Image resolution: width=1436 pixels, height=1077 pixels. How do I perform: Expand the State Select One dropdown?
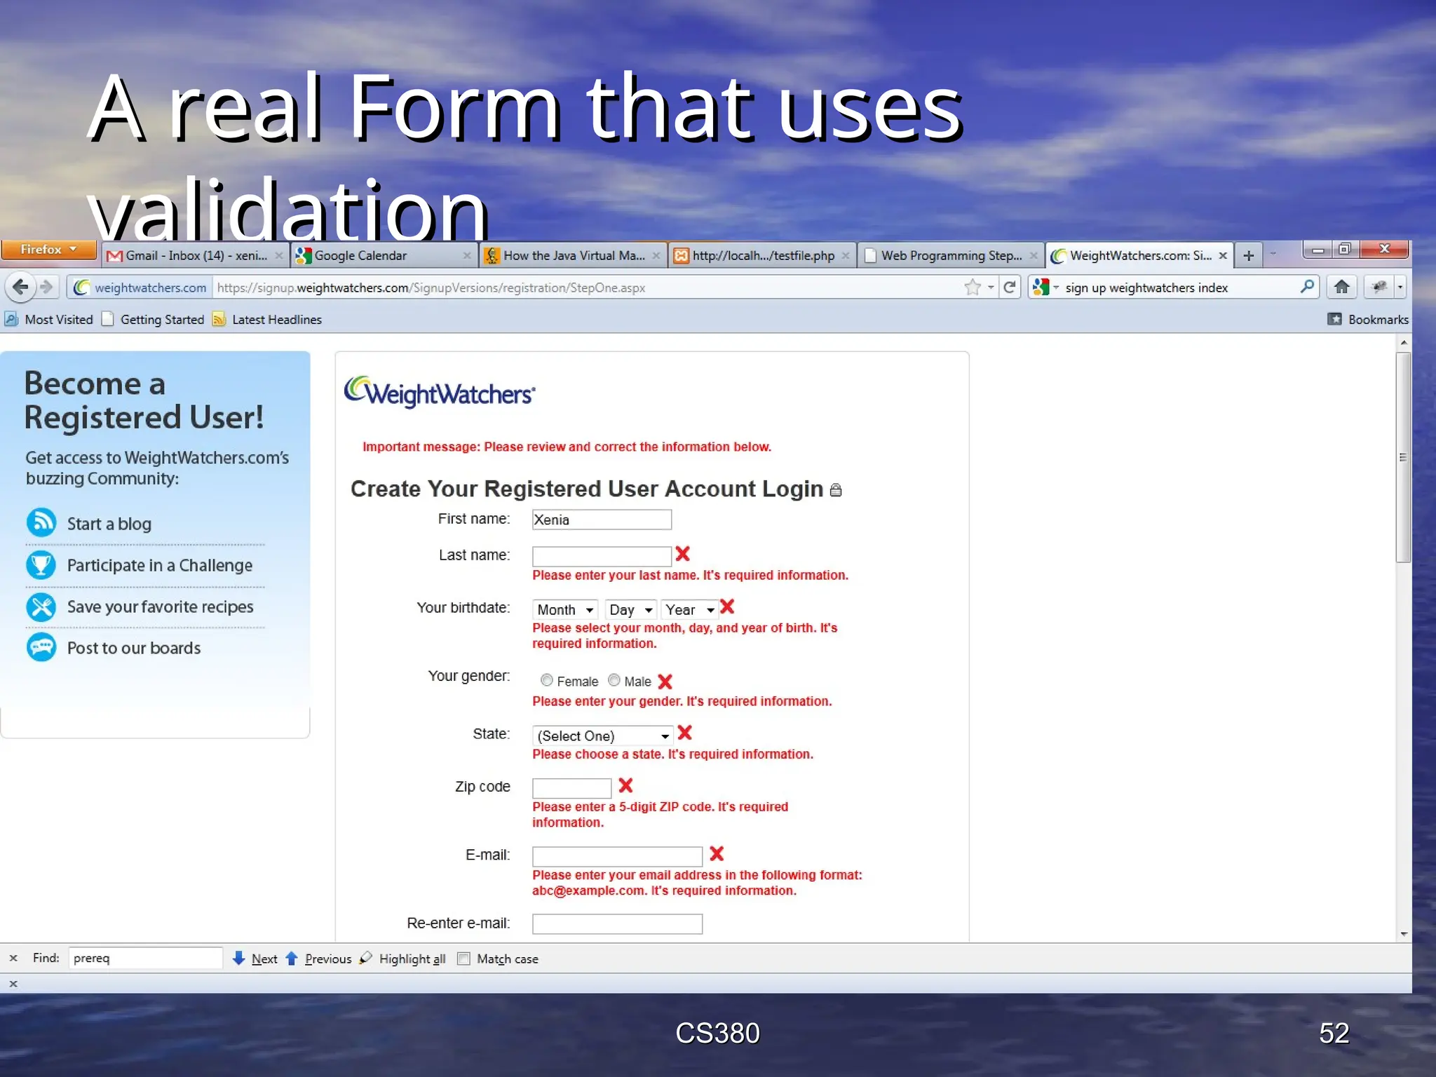[x=603, y=736]
